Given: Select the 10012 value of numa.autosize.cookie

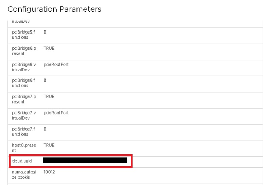Looking at the screenshot, I should (x=49, y=172).
